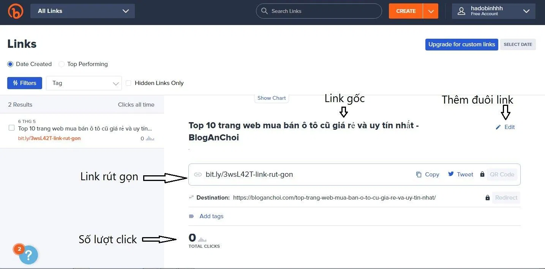
Task: Open the All Links dropdown
Action: (82, 11)
